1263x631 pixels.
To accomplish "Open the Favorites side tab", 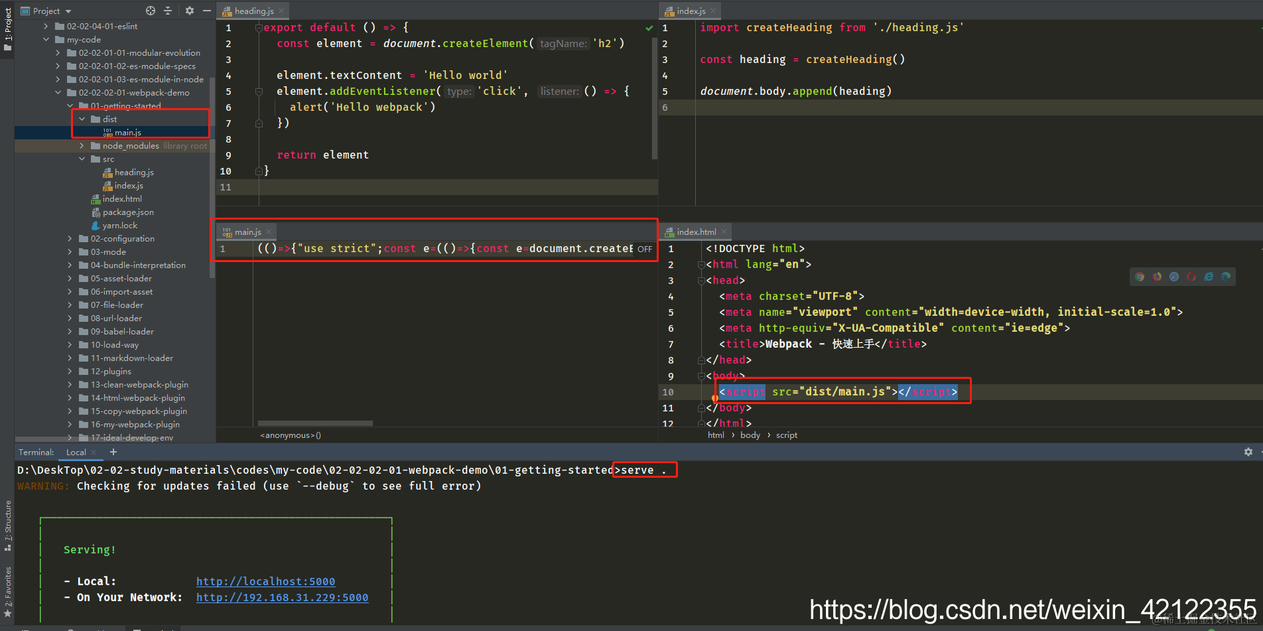I will (x=7, y=592).
